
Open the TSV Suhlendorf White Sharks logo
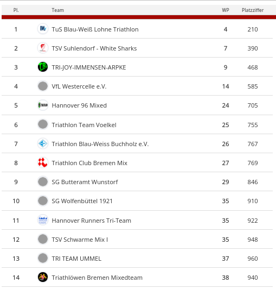pyautogui.click(x=43, y=48)
